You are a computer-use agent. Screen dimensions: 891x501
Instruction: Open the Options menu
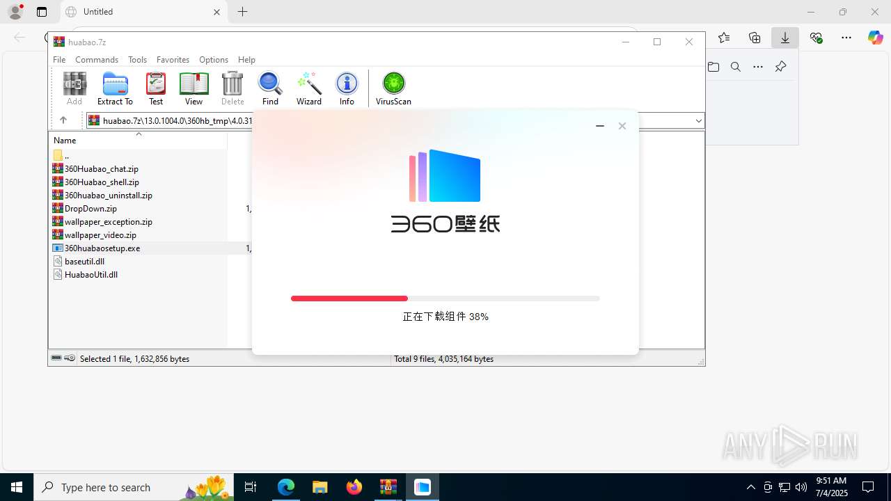[214, 60]
